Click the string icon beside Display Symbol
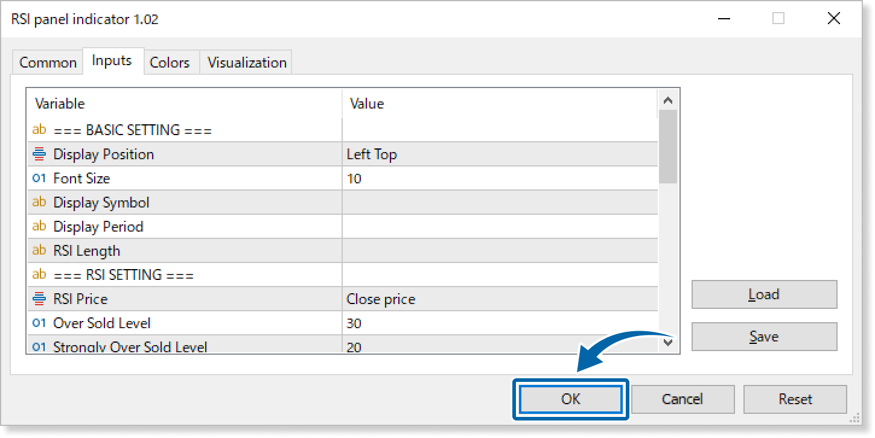 click(39, 202)
